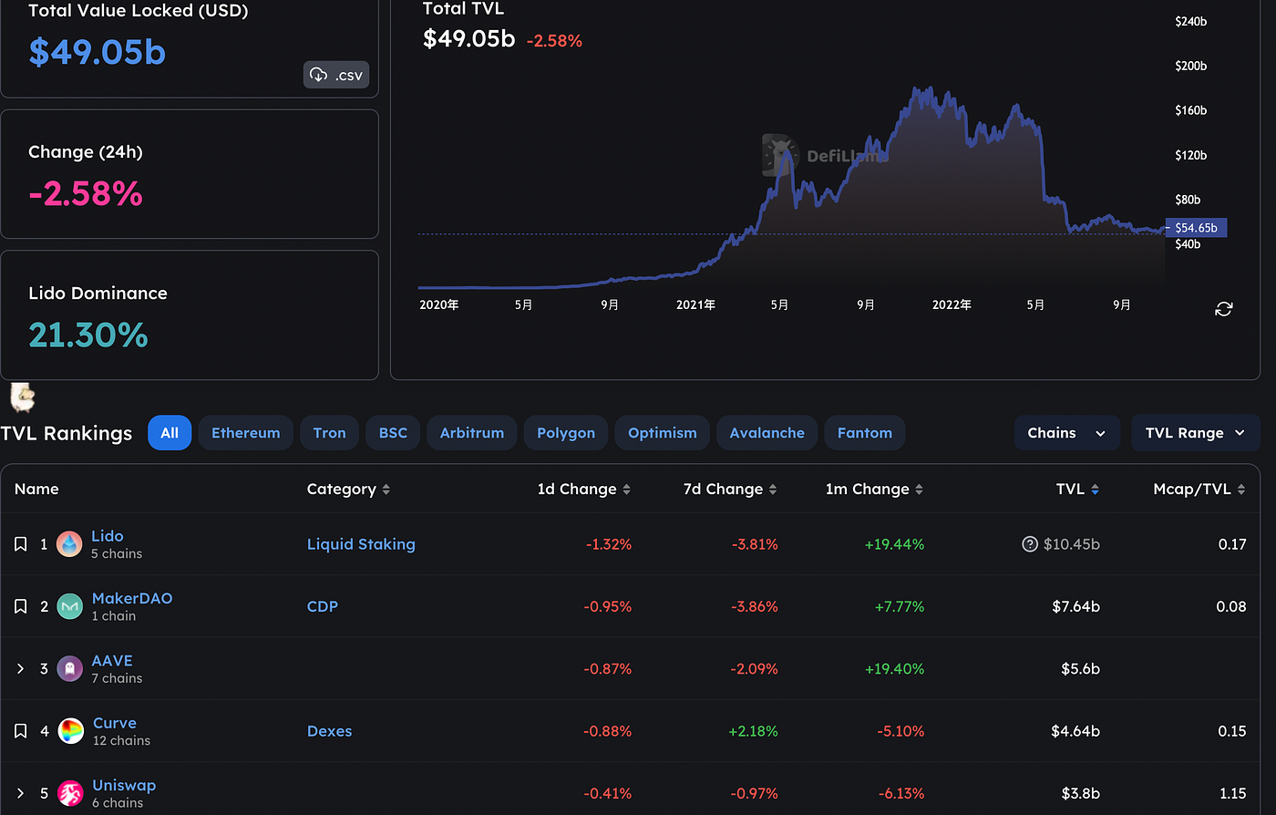Viewport: 1276px width, 815px height.
Task: Bookmark the Lido row
Action: 21,544
